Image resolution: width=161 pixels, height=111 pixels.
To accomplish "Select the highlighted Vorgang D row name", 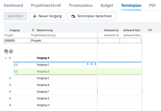I will (x=43, y=71).
